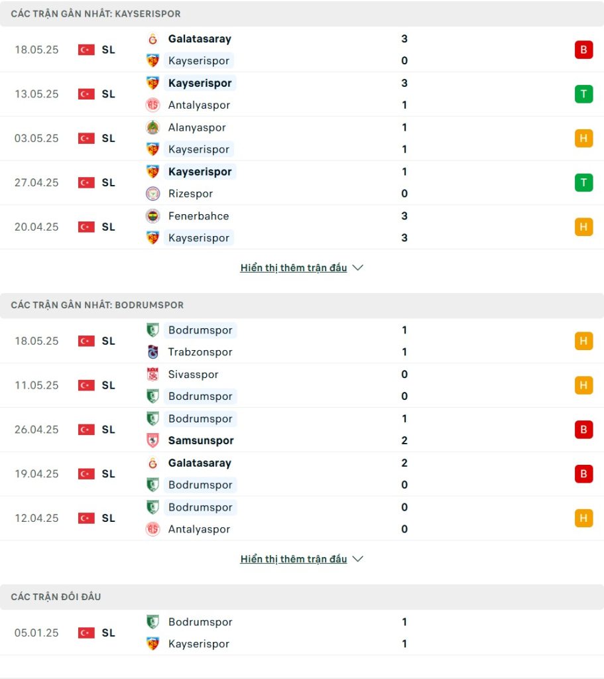Screen dimensions: 604x679
Task: Expand more Bodrumspor matches via Hiển thị thêm trận đấu
Action: pos(294,559)
